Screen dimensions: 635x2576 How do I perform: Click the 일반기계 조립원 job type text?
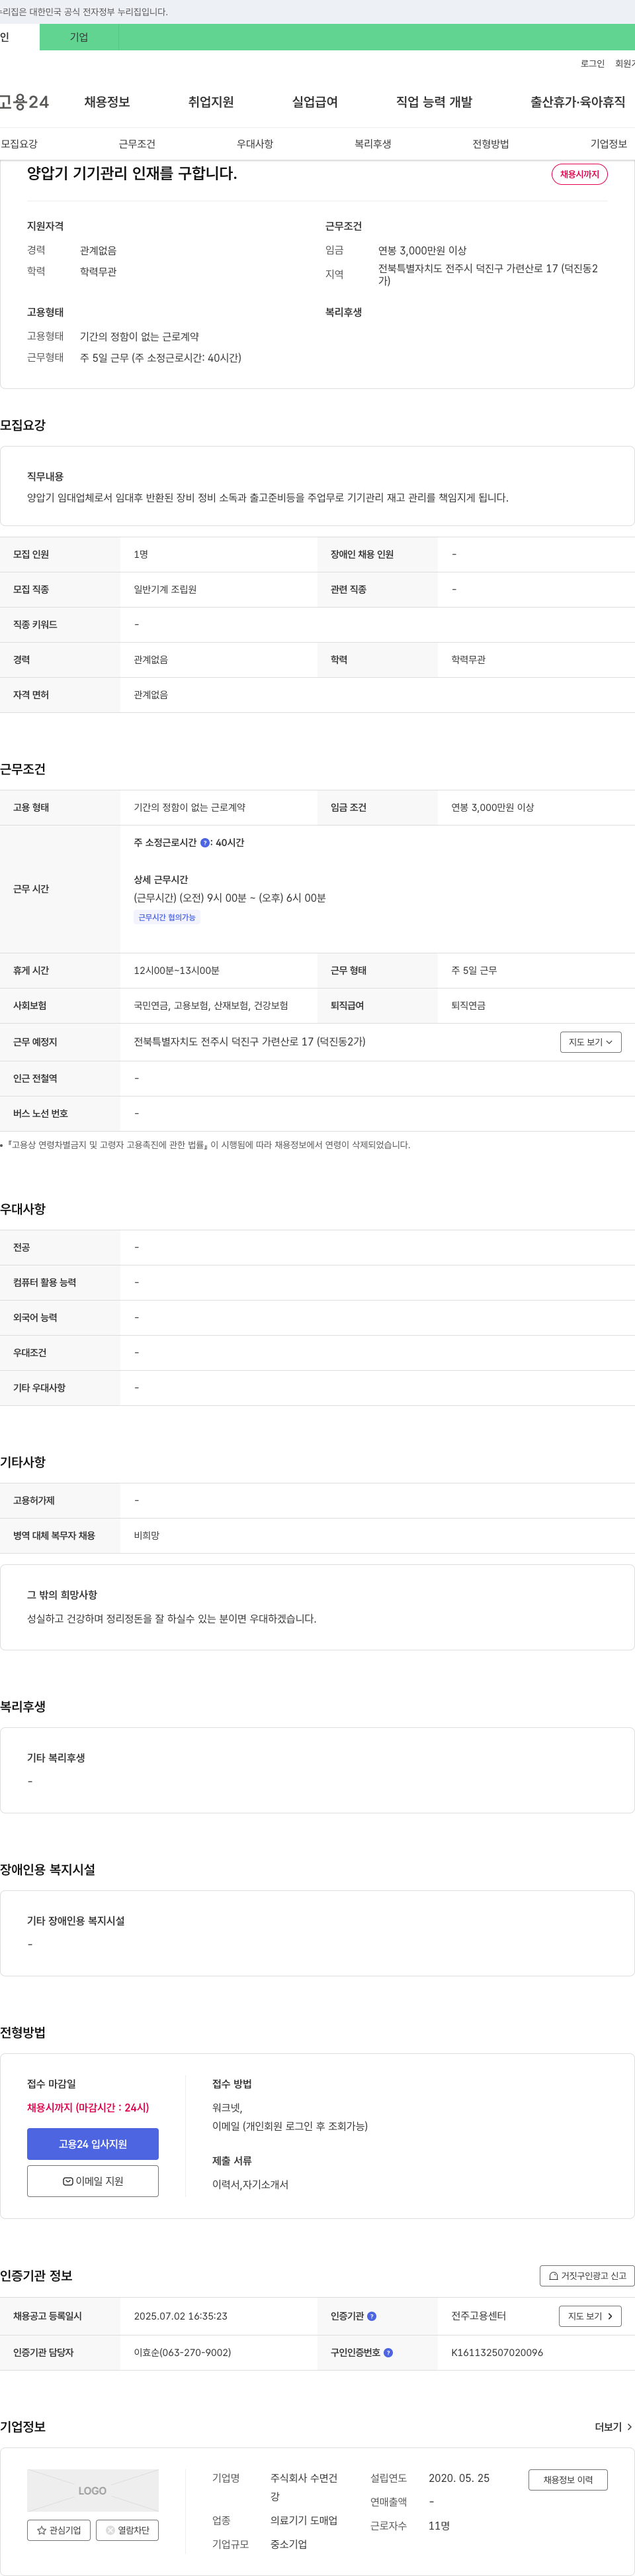point(165,589)
